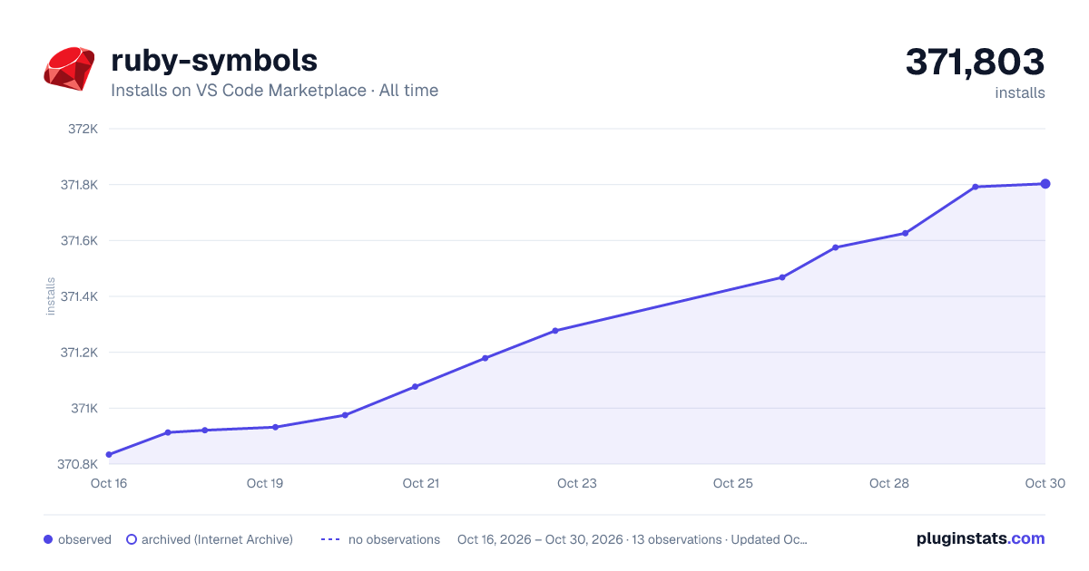The image size is (1089, 571).
Task: Click the 372K y-axis label
Action: pyautogui.click(x=83, y=129)
